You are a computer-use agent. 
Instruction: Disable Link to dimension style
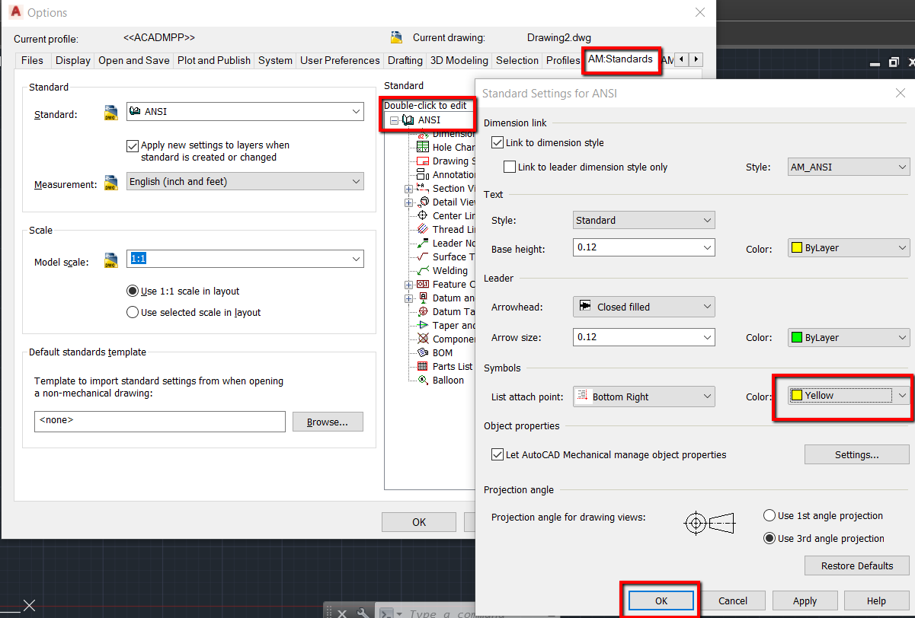(497, 142)
